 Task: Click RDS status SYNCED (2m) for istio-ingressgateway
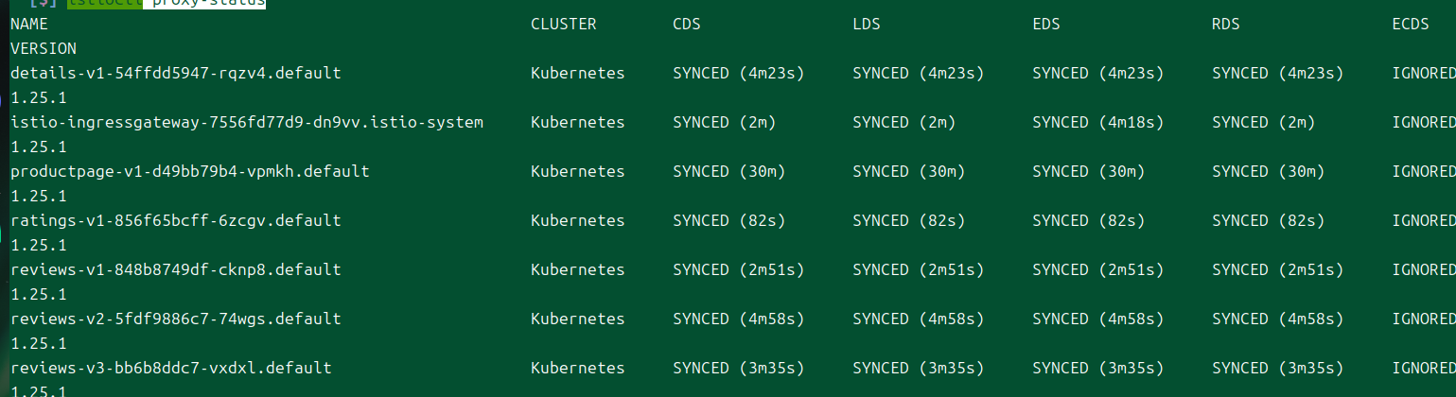pos(1264,122)
